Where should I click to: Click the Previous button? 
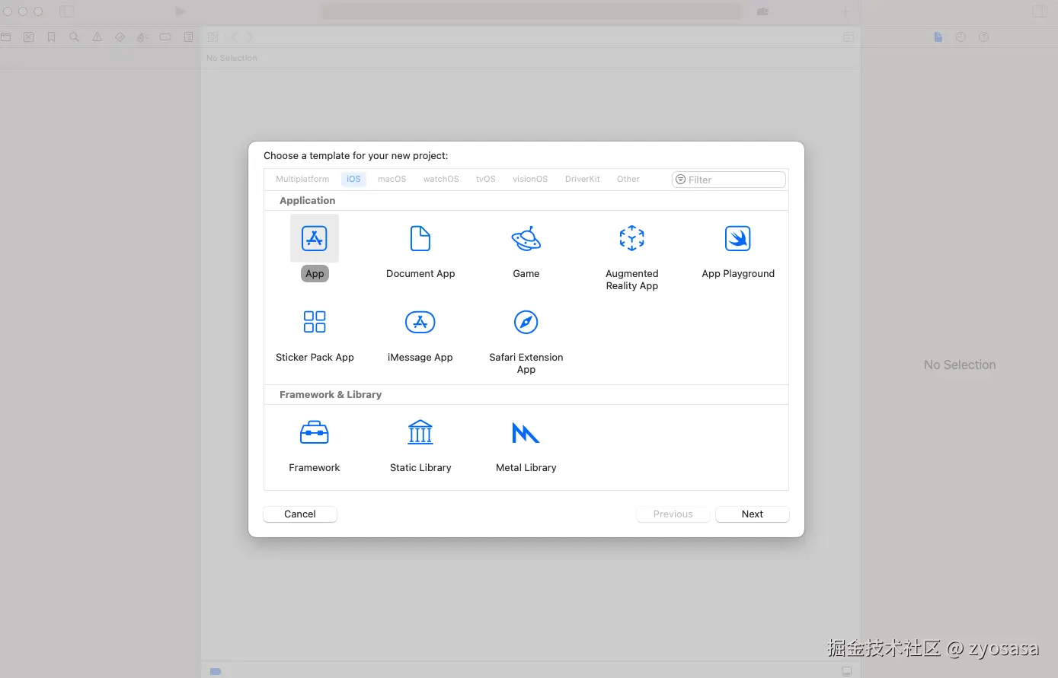673,514
